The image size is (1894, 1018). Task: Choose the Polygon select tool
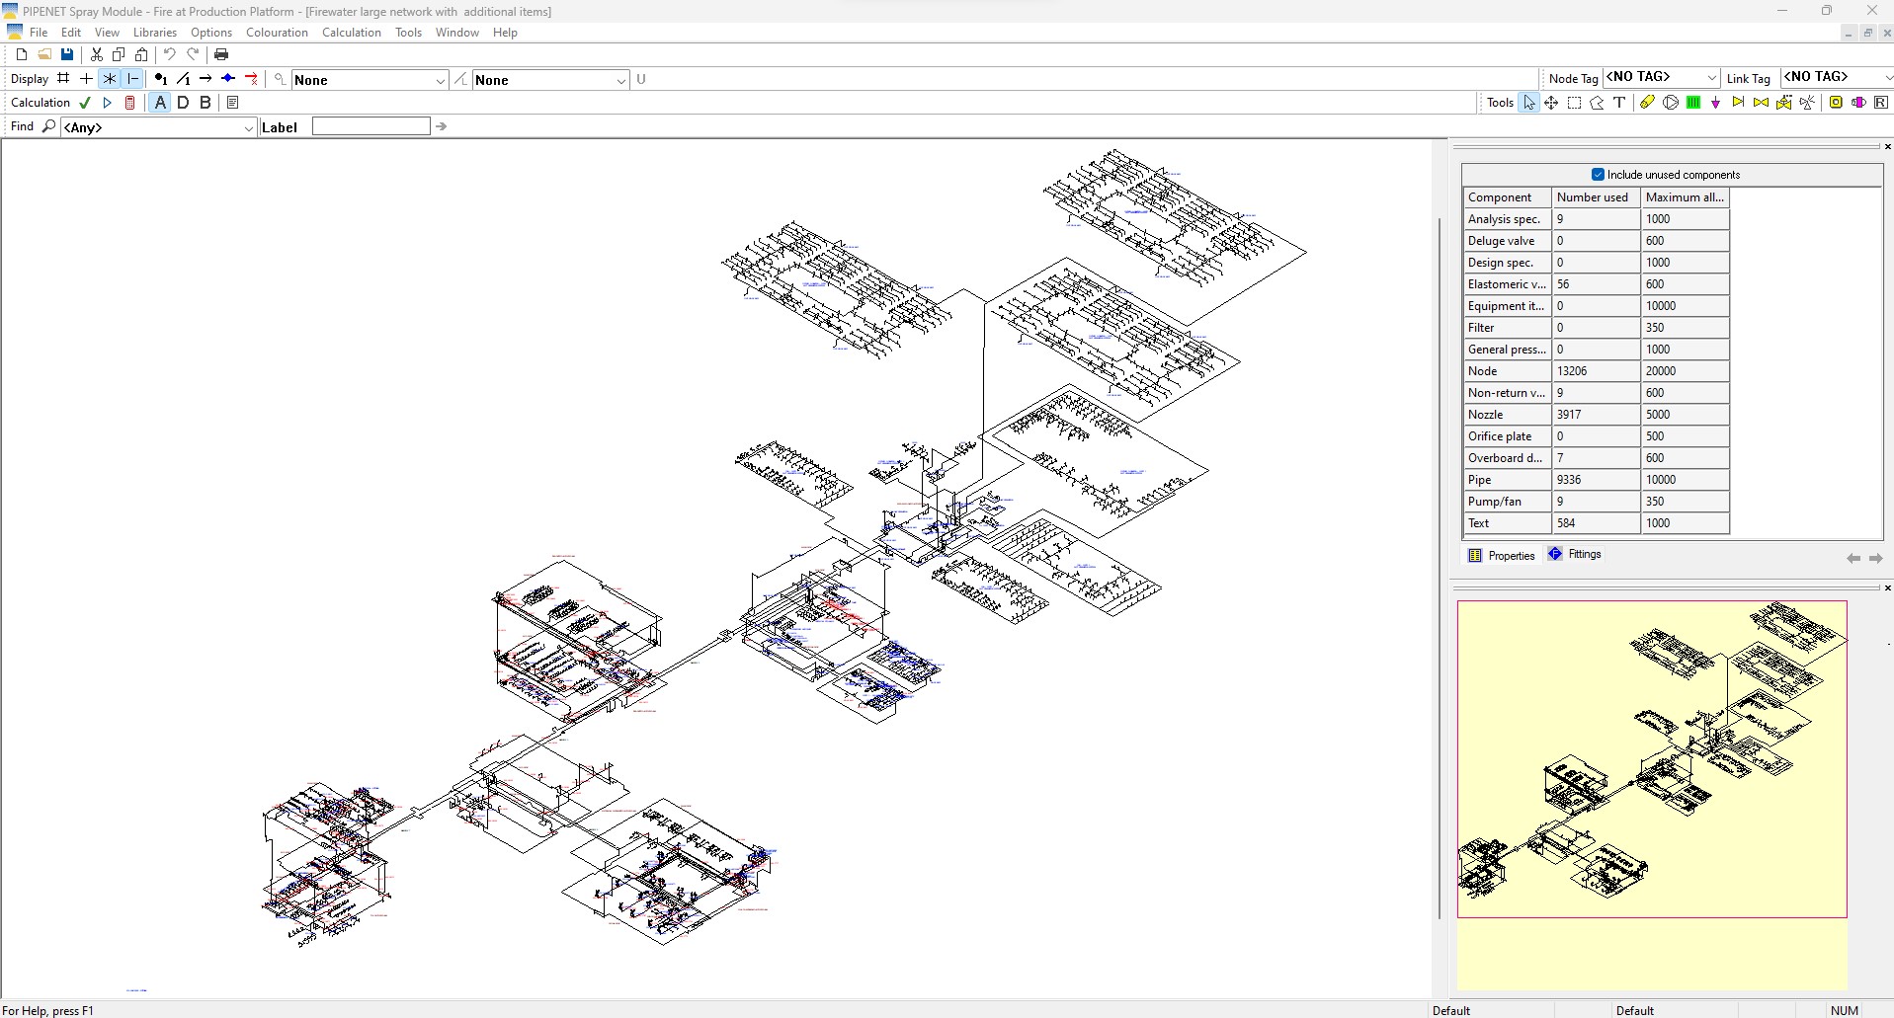[1597, 103]
